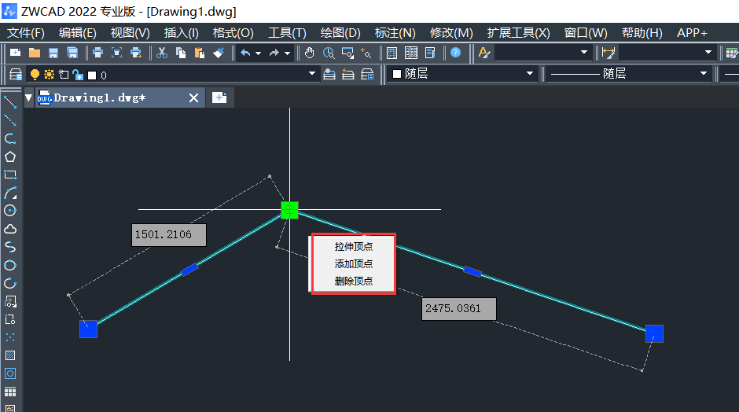Screen dimensions: 739x412
Task: Save the drawing with single floppy icon
Action: click(53, 53)
